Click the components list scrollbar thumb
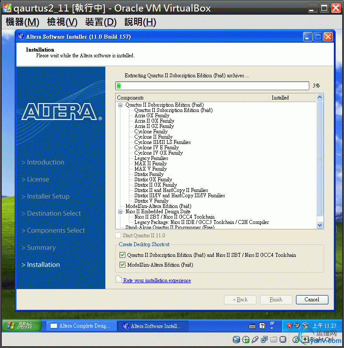The width and height of the screenshot is (344, 348). [320, 158]
